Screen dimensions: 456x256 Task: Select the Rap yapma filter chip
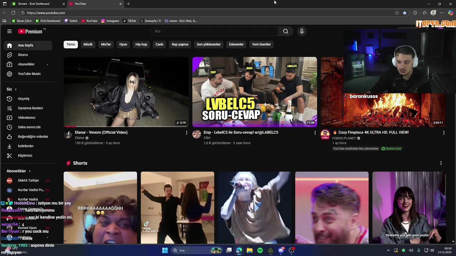point(180,44)
